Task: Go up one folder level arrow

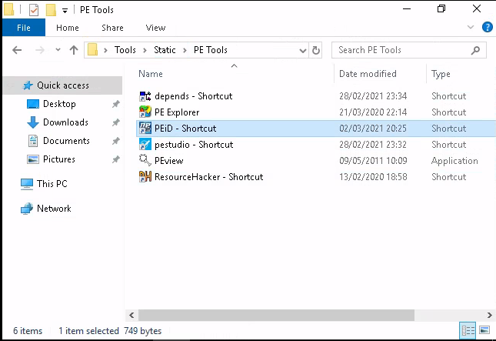Action: click(x=74, y=50)
